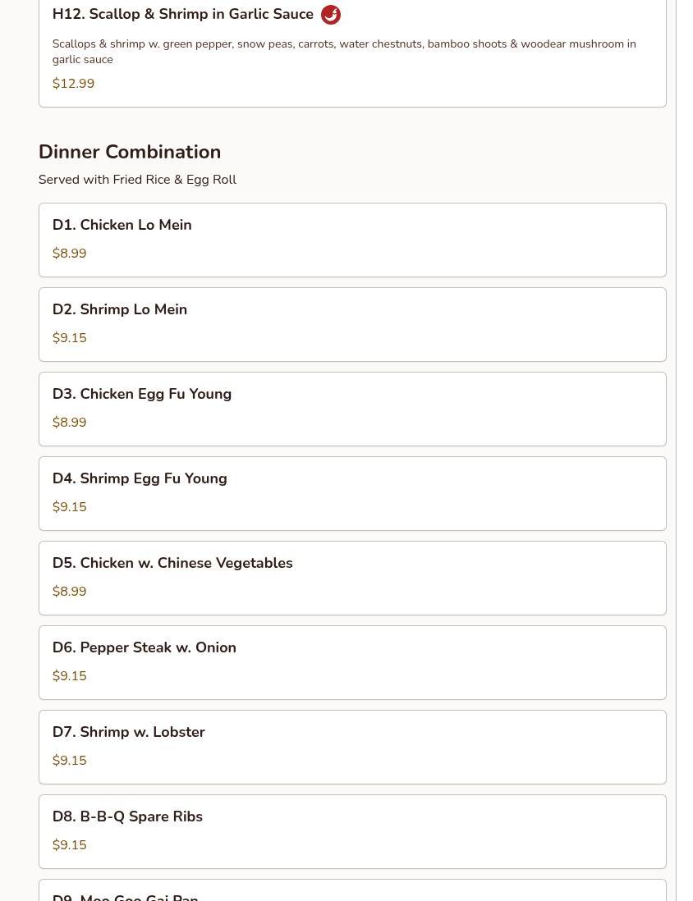The width and height of the screenshot is (693, 901).
Task: Click the H12 scallop dish description text
Action: pos(343,51)
